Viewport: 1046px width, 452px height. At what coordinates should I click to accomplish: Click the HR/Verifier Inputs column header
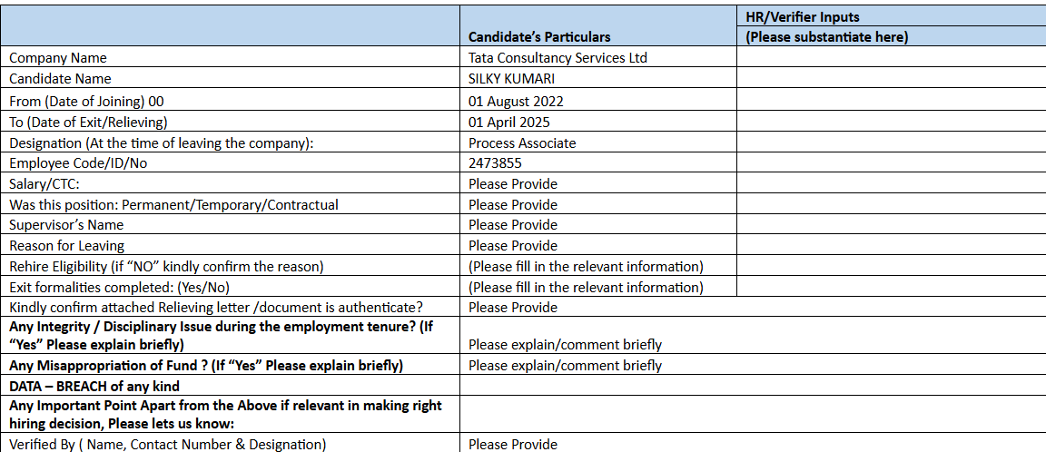coord(802,16)
